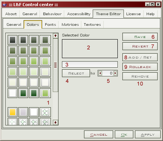
Task: Open the Accessibility tab
Action: tap(79, 14)
